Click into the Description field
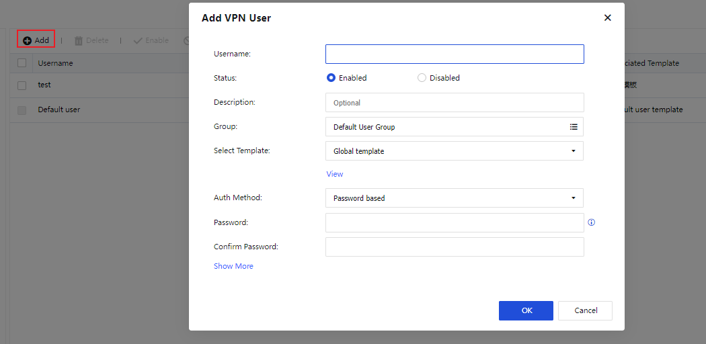 pyautogui.click(x=455, y=103)
